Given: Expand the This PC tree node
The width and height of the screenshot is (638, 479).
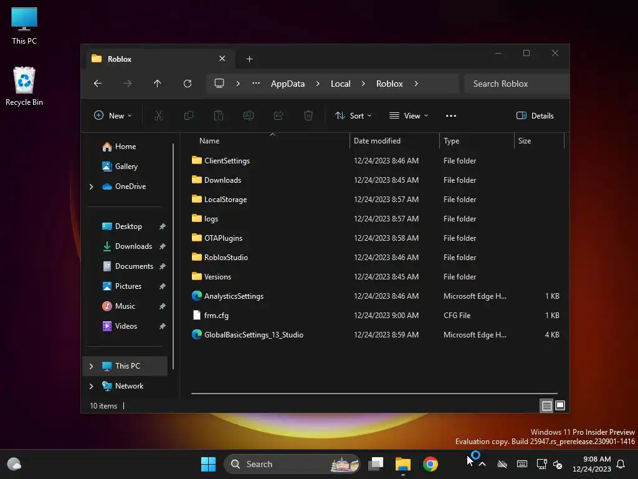Looking at the screenshot, I should click(91, 366).
